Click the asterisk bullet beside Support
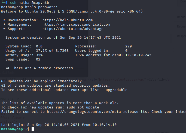Image resolution: width=186 pixels, height=133 pixels. tap(4, 29)
